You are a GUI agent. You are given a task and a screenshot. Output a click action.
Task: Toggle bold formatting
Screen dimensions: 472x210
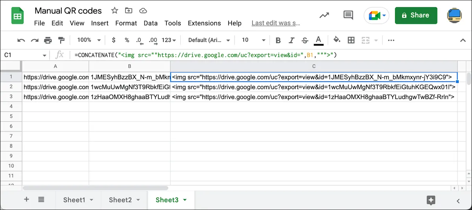tap(278, 40)
